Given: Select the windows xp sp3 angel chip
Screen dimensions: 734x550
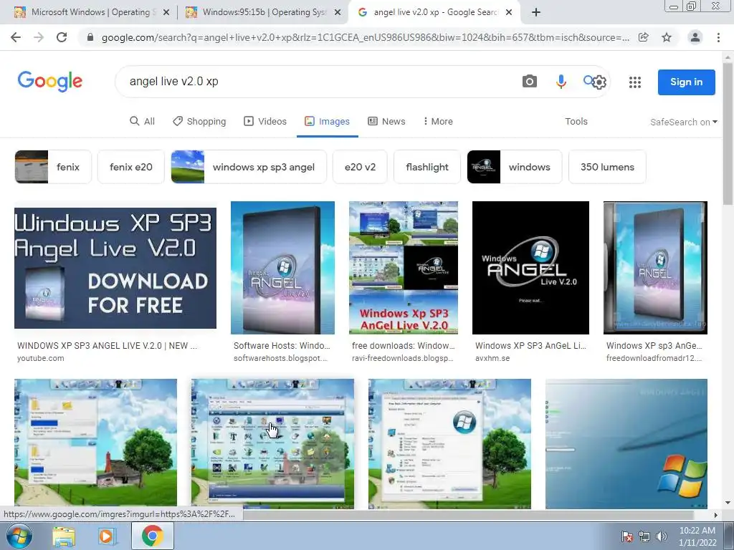Looking at the screenshot, I should tap(249, 167).
